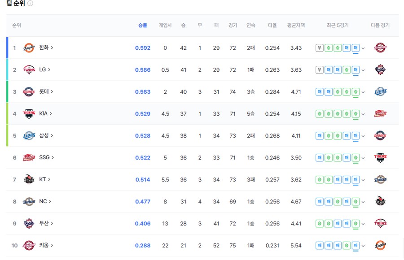Click the LG Twins logo in rank 2 row
This screenshot has height=260, width=404.
[x=29, y=70]
